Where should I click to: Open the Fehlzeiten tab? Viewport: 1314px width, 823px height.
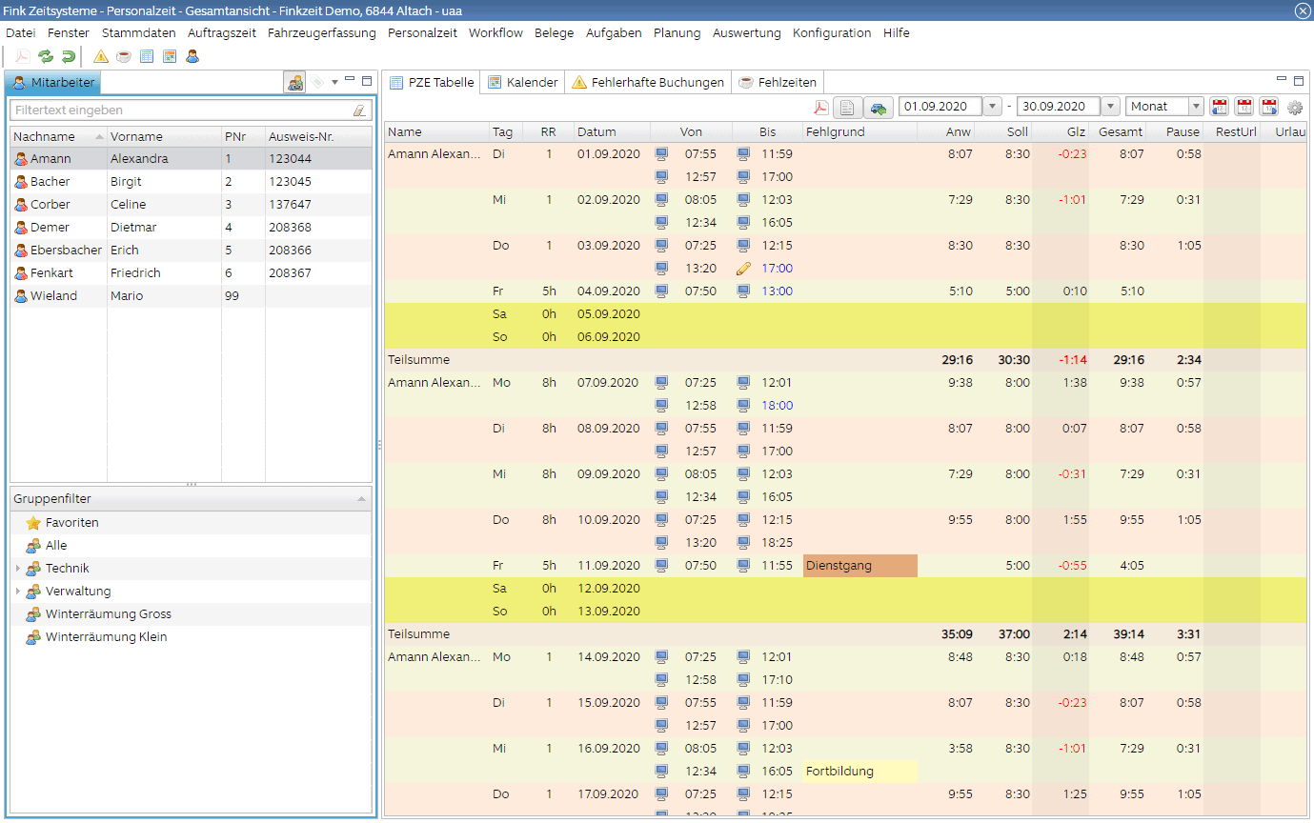coord(778,83)
